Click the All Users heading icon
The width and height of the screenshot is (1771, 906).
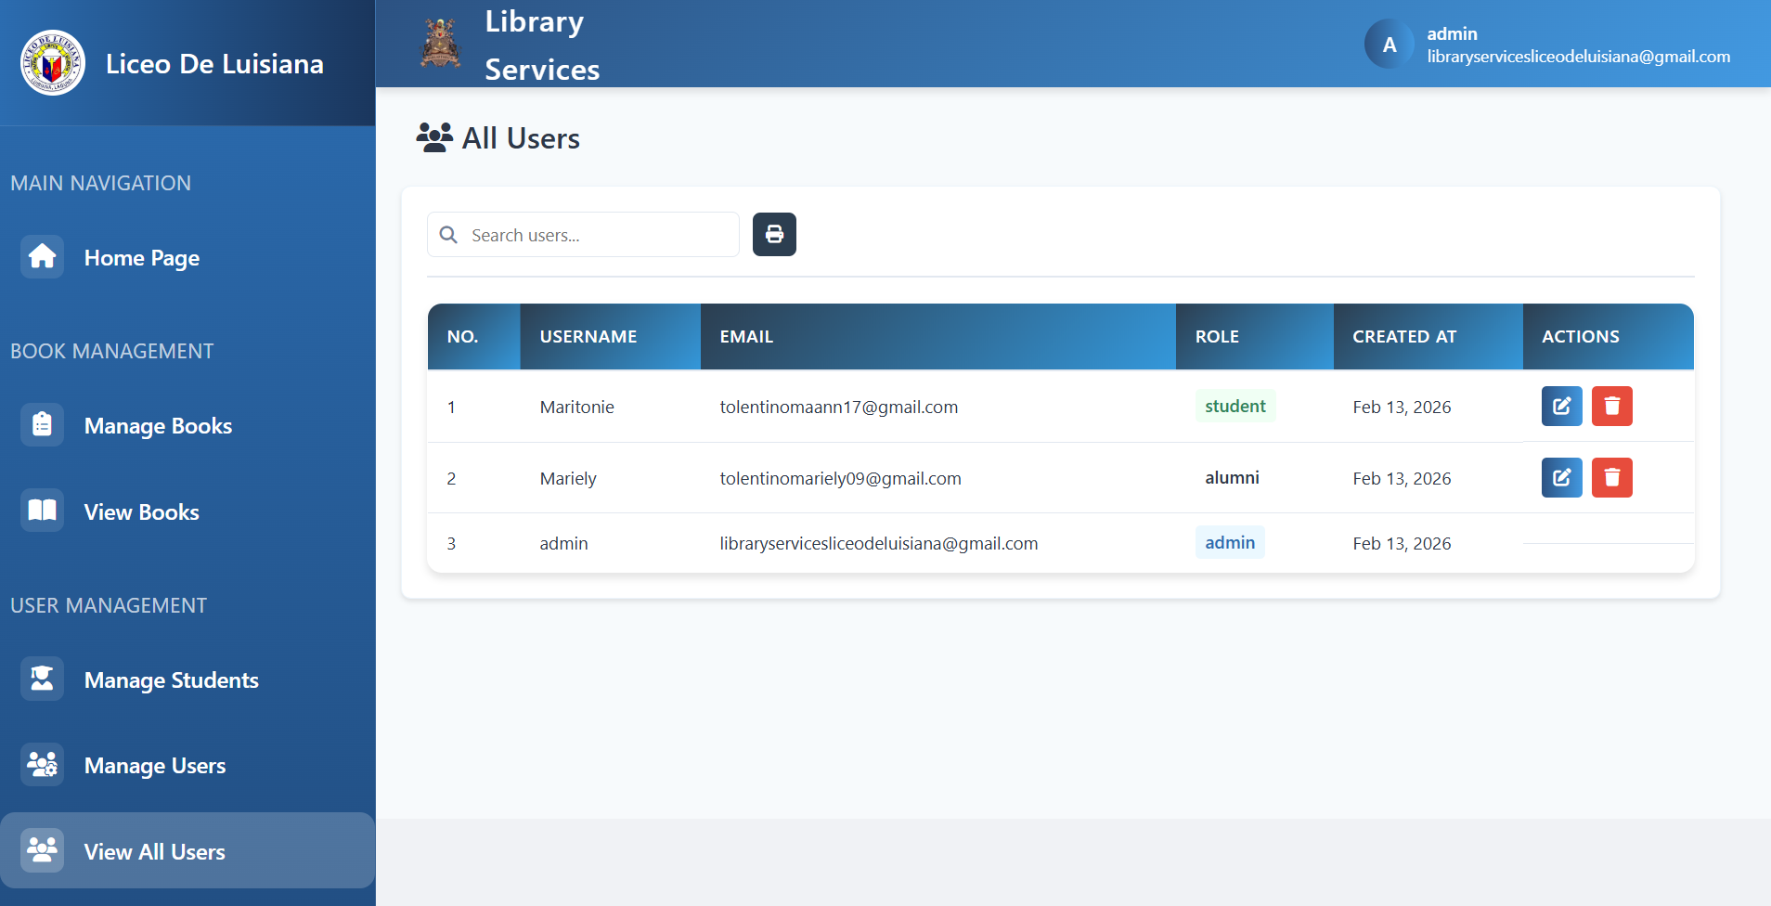pos(434,136)
